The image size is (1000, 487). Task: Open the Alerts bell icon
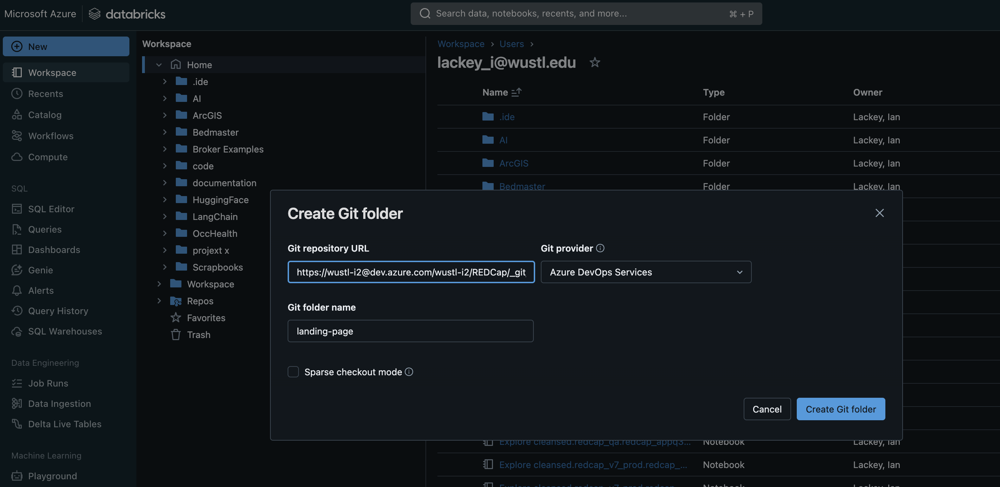17,290
